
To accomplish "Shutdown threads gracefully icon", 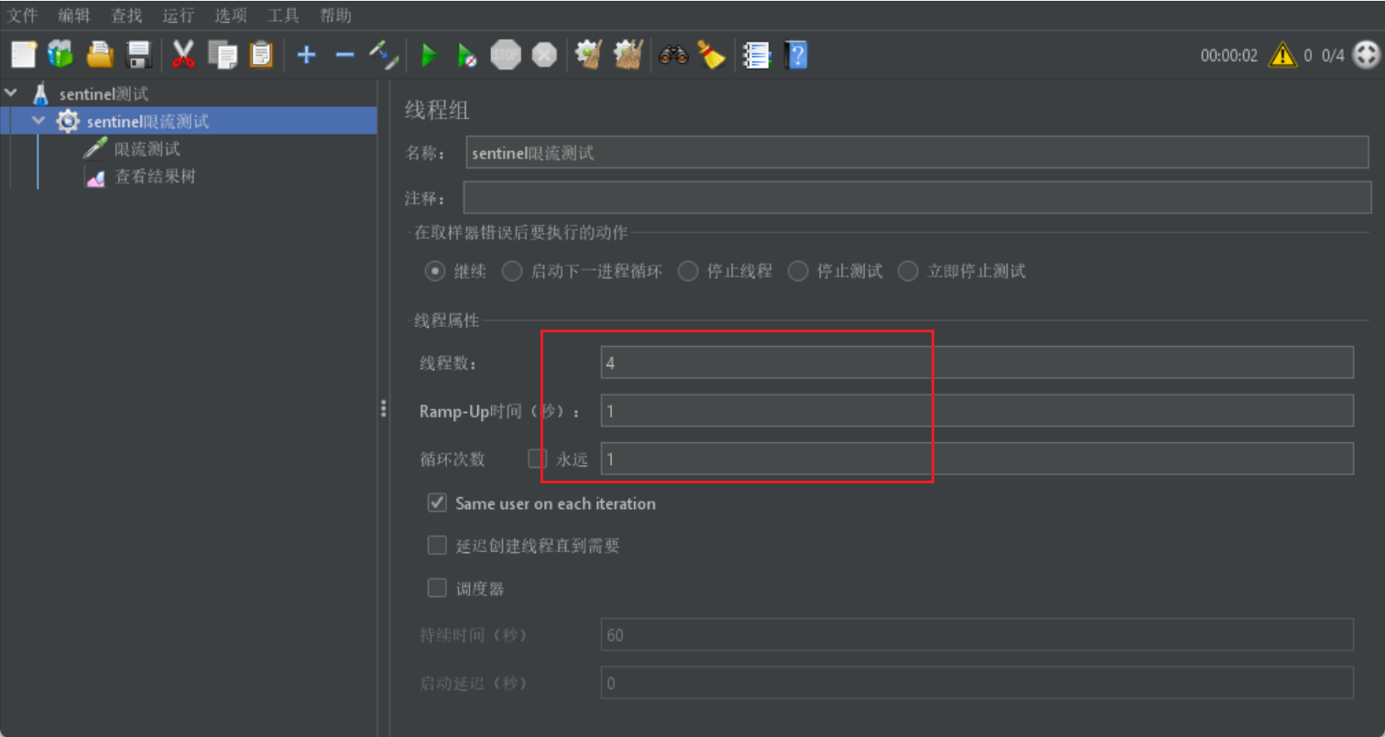I will [x=544, y=55].
